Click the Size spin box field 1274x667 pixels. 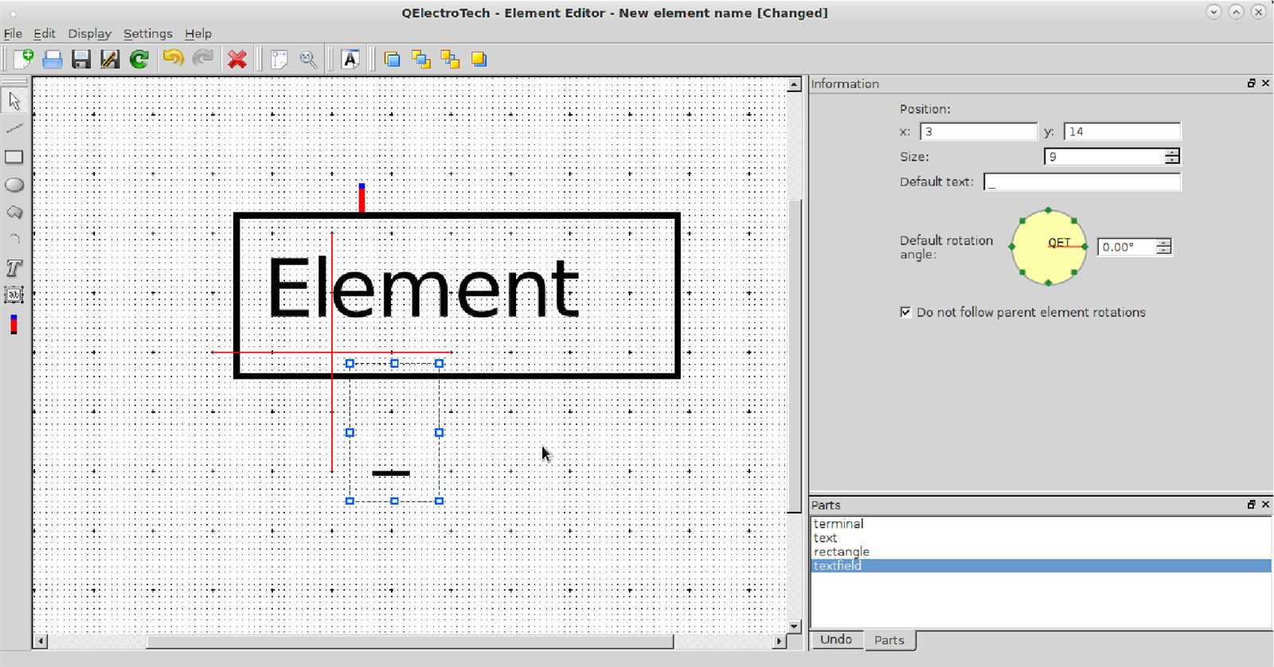pos(1104,157)
